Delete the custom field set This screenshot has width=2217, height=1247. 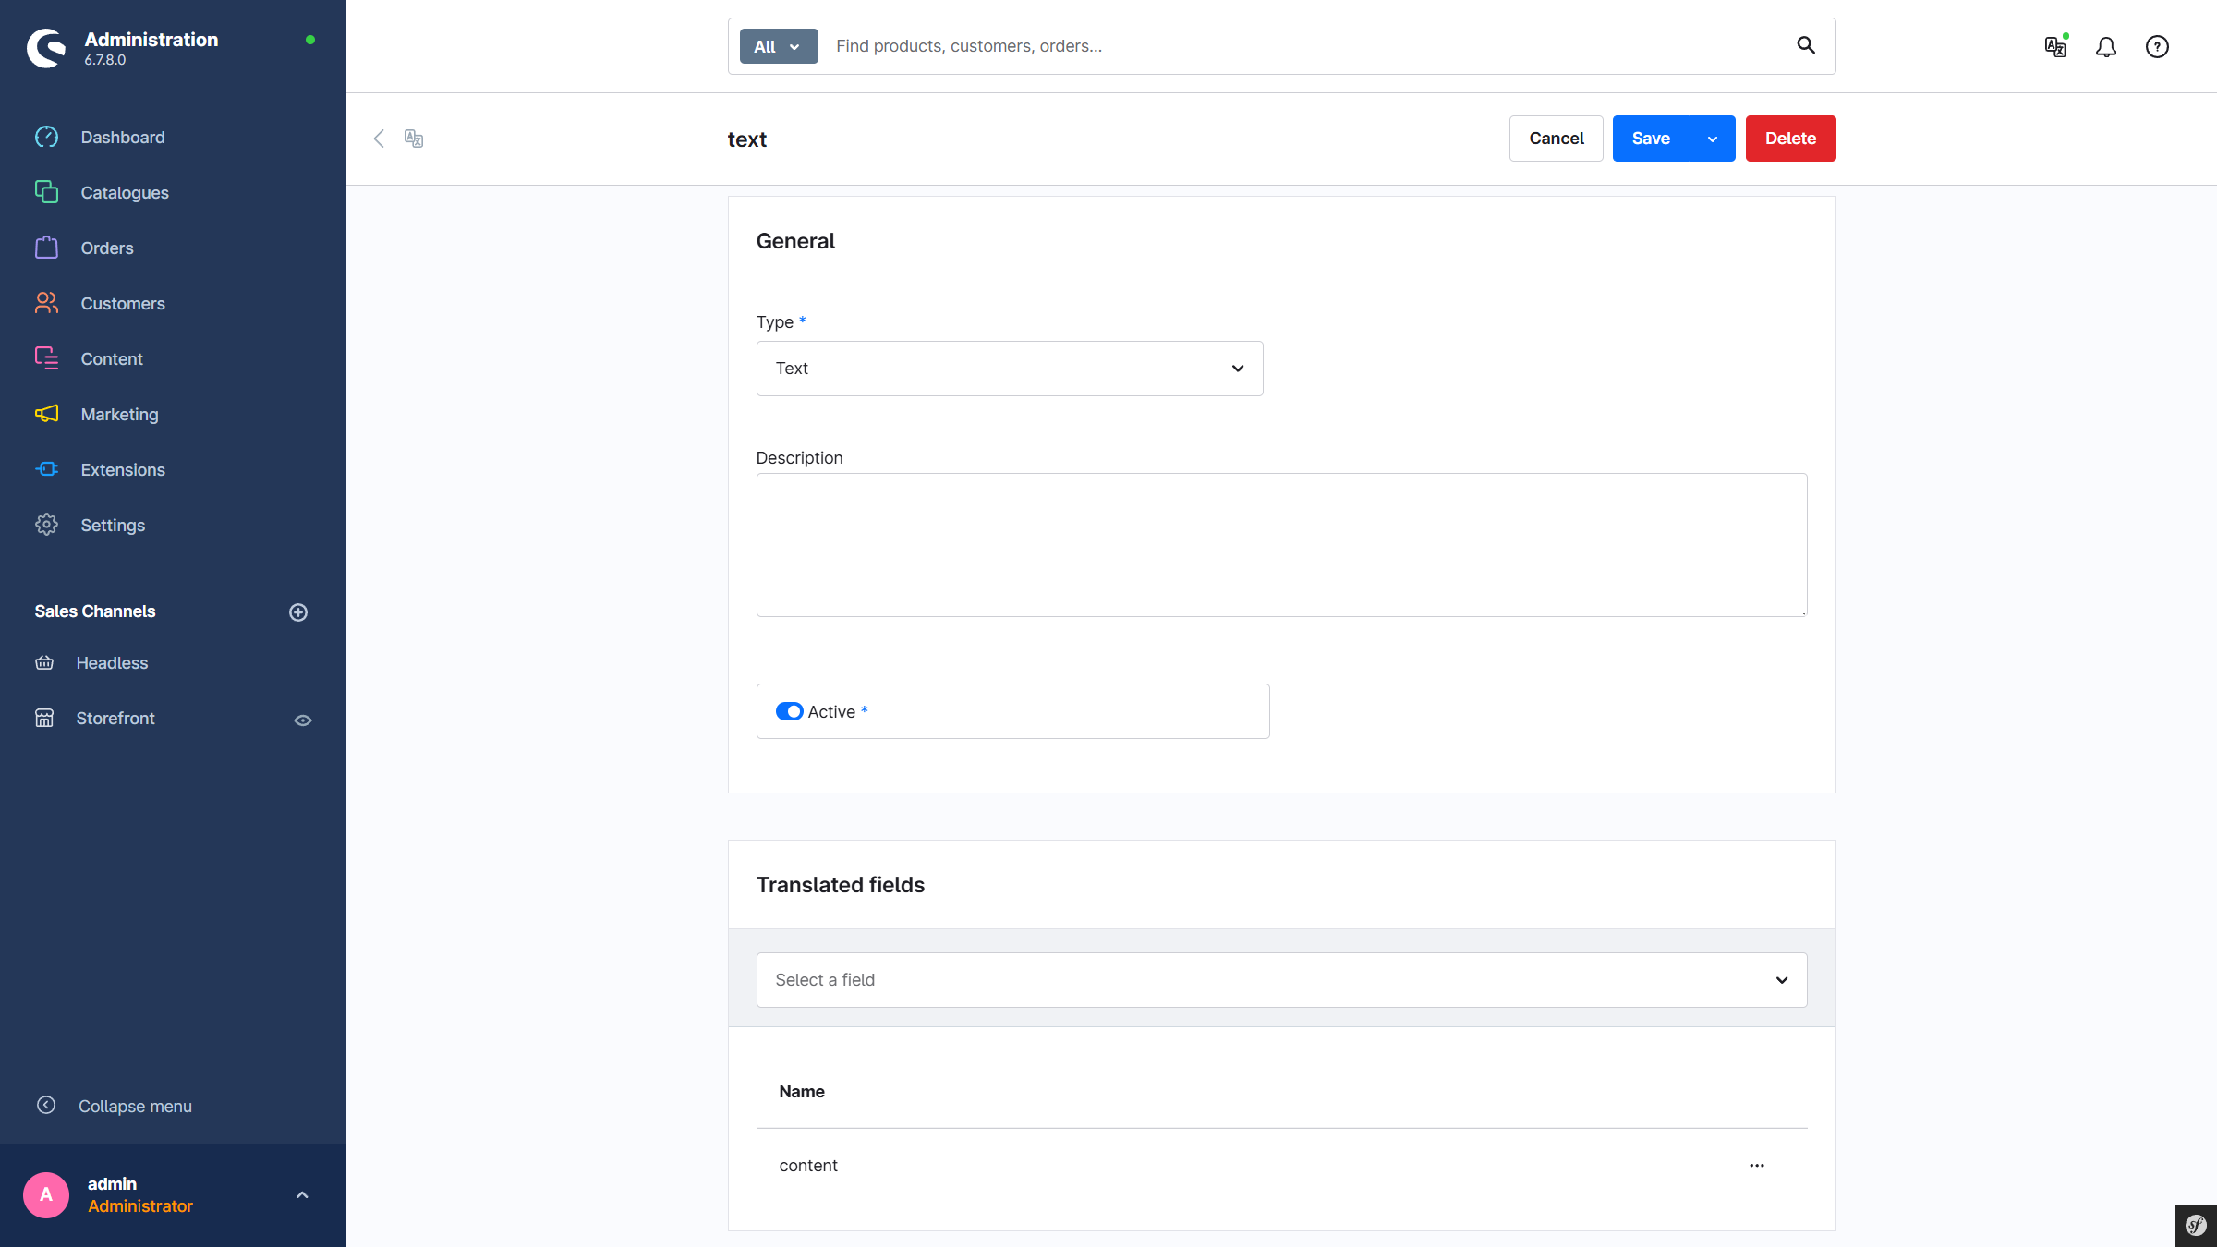[x=1789, y=138]
